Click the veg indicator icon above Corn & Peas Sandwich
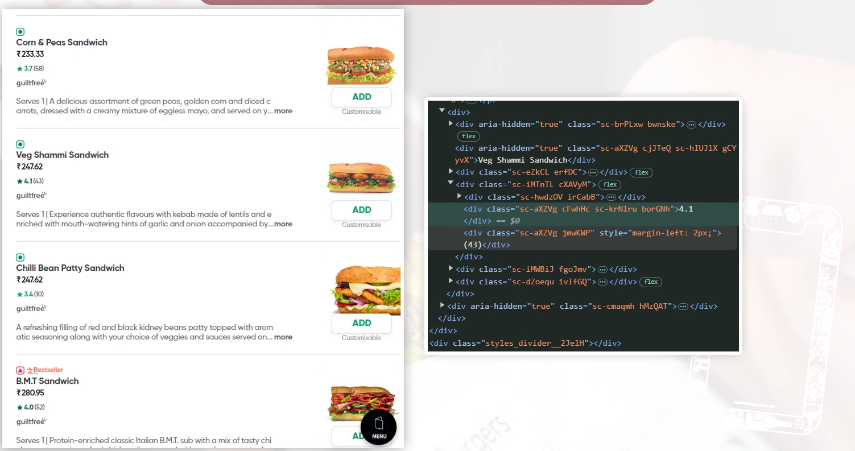855x451 pixels. tap(20, 32)
